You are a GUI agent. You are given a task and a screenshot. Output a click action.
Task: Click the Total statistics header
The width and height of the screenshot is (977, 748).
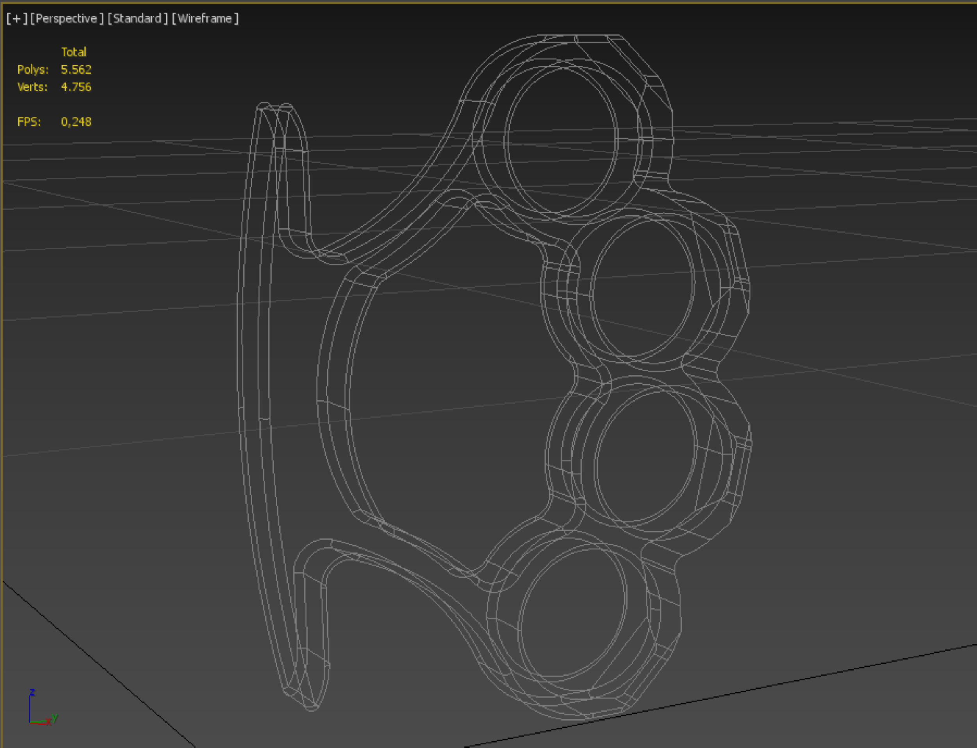(x=73, y=52)
